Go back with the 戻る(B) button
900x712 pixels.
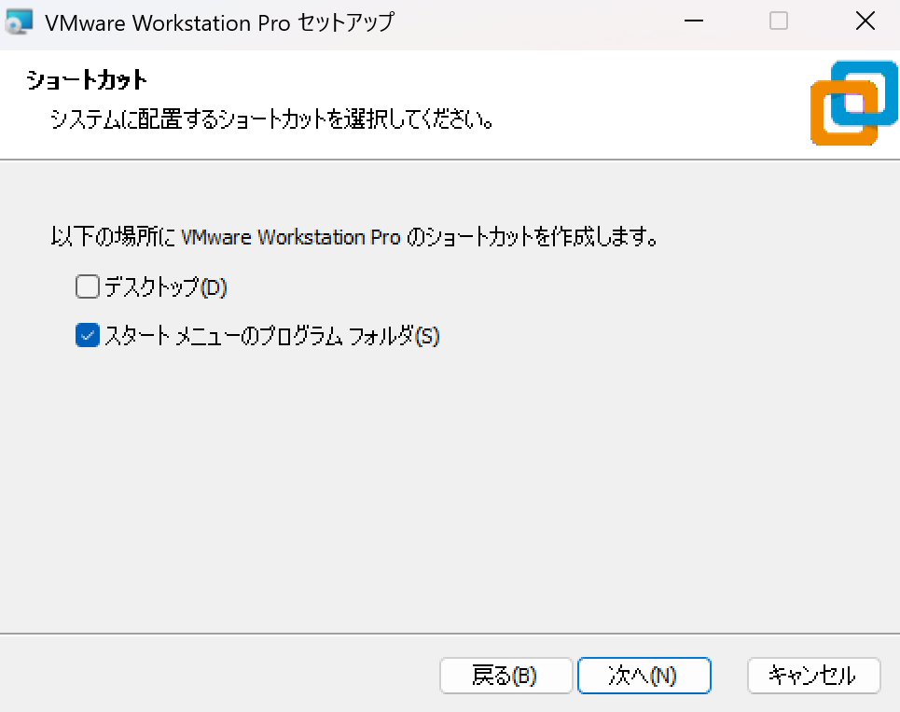click(x=505, y=676)
